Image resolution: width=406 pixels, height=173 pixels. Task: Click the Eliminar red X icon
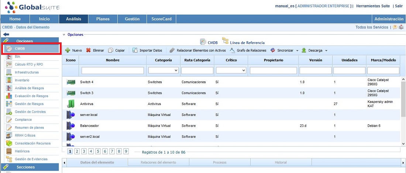click(x=89, y=50)
